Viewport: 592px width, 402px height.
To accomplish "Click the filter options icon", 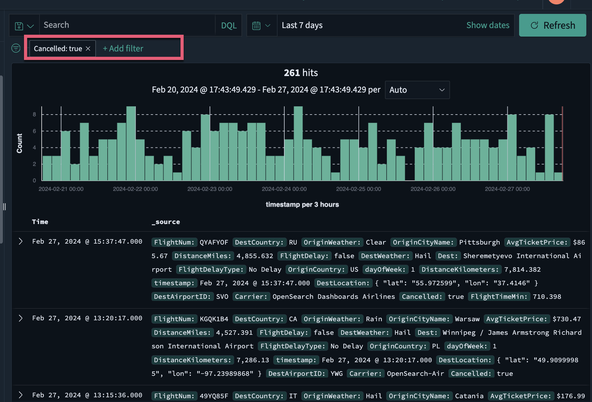I will (16, 48).
